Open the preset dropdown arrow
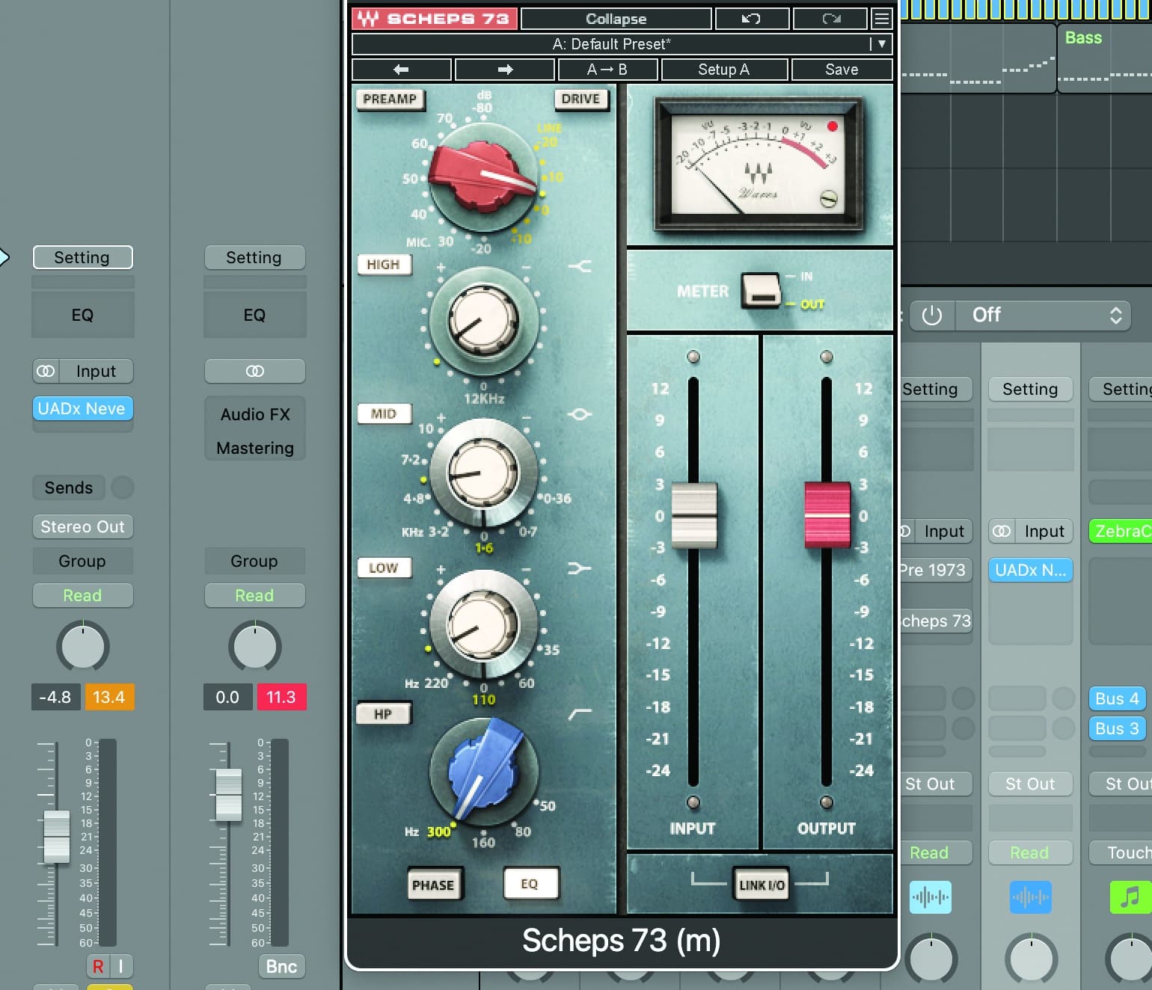The height and width of the screenshot is (990, 1152). [x=882, y=44]
